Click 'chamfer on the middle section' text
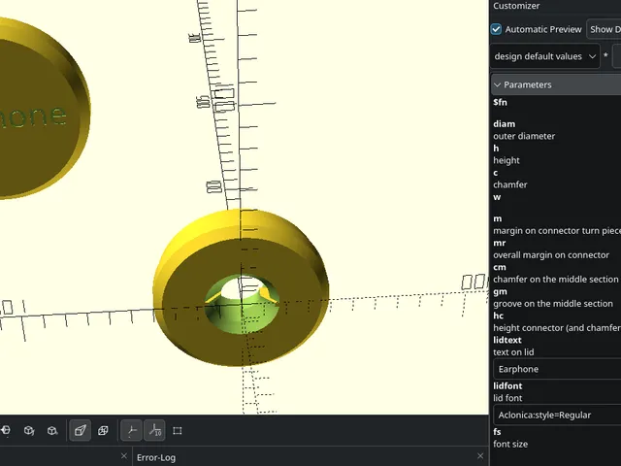 tap(556, 280)
